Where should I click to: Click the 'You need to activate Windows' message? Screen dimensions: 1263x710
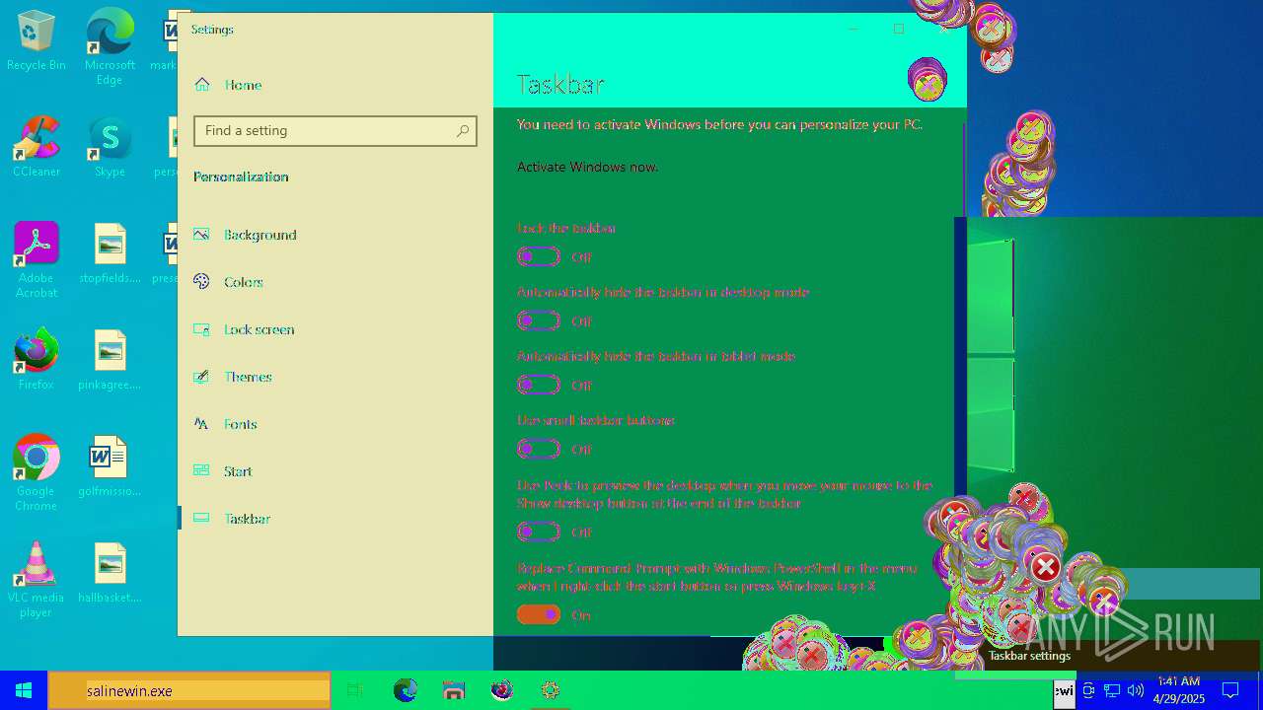pyautogui.click(x=719, y=124)
